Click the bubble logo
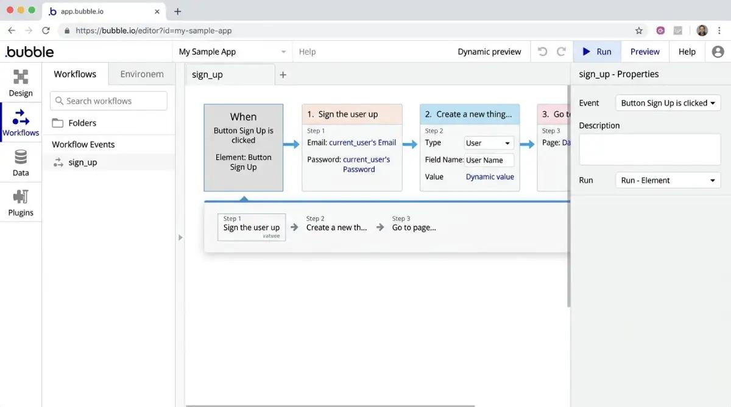This screenshot has width=731, height=407. pyautogui.click(x=29, y=52)
